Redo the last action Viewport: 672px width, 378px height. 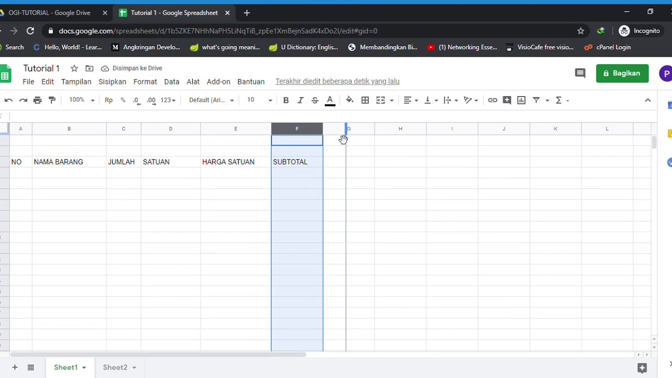(x=23, y=100)
